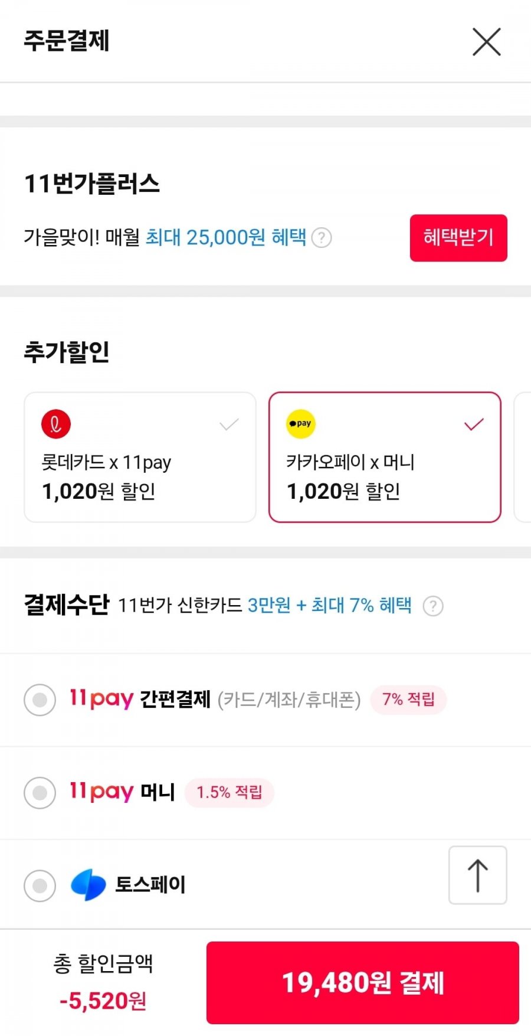Select the 11pay 머니 radio button
The image size is (531, 1036).
pos(40,792)
